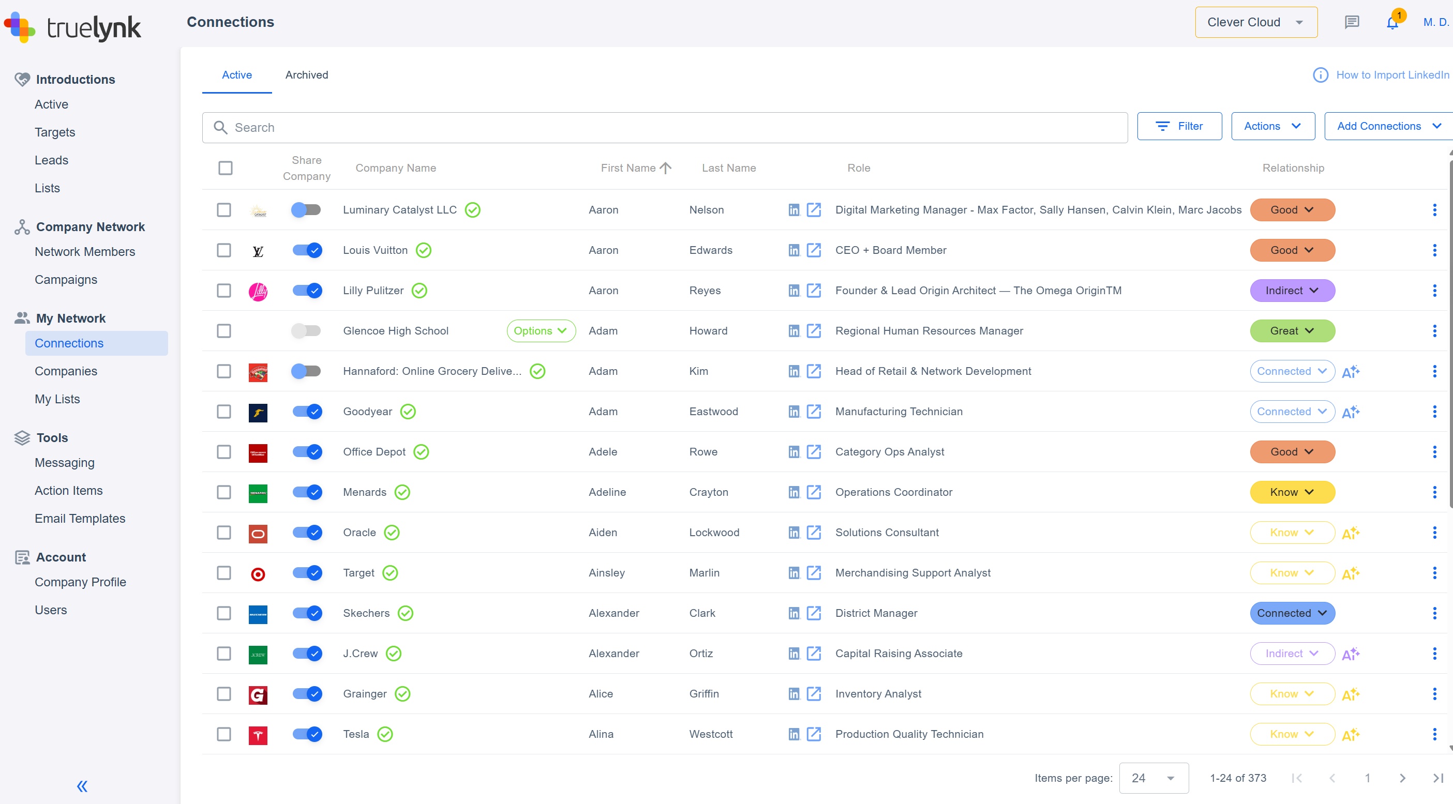Open the notifications bell

pos(1392,23)
